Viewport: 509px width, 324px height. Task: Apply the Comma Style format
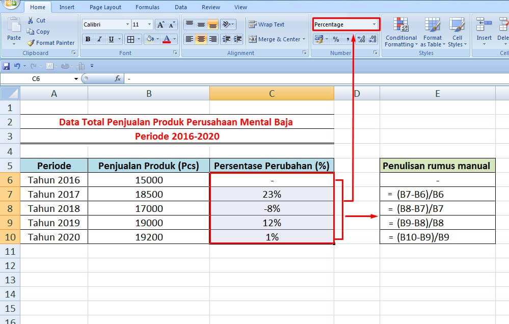(347, 39)
